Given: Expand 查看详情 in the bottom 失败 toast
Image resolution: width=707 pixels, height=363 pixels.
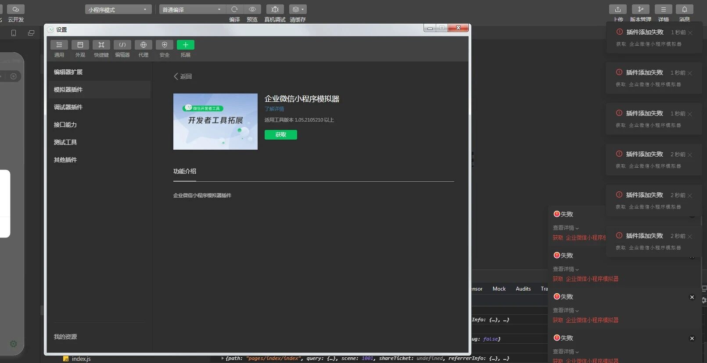Looking at the screenshot, I should [566, 352].
